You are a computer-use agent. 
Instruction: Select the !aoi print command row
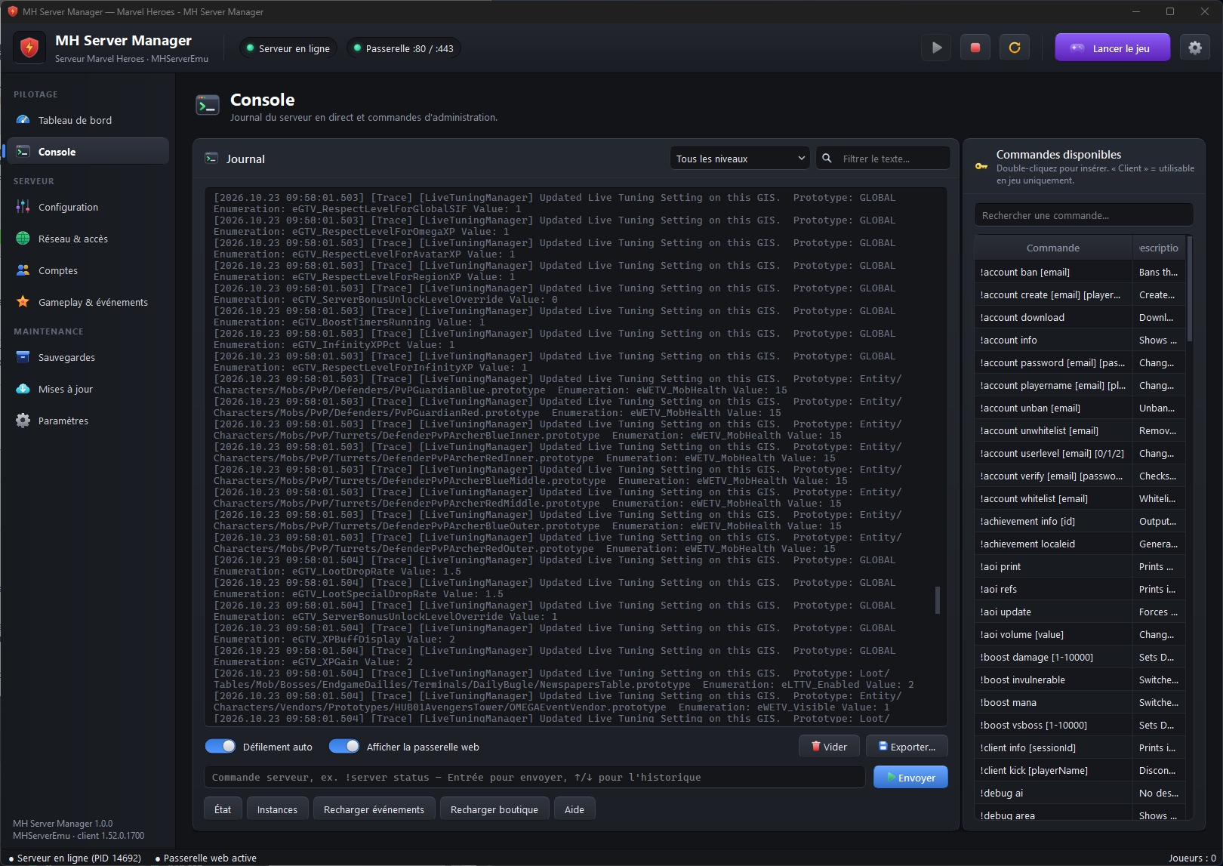point(1080,566)
